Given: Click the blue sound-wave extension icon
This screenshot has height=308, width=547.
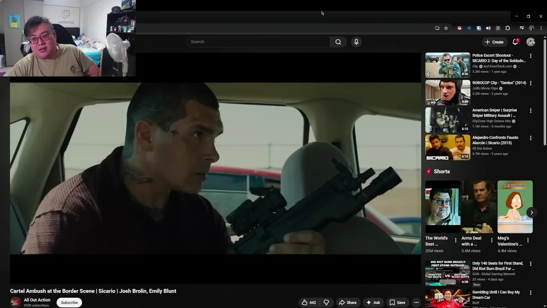Looking at the screenshot, I should click(469, 28).
